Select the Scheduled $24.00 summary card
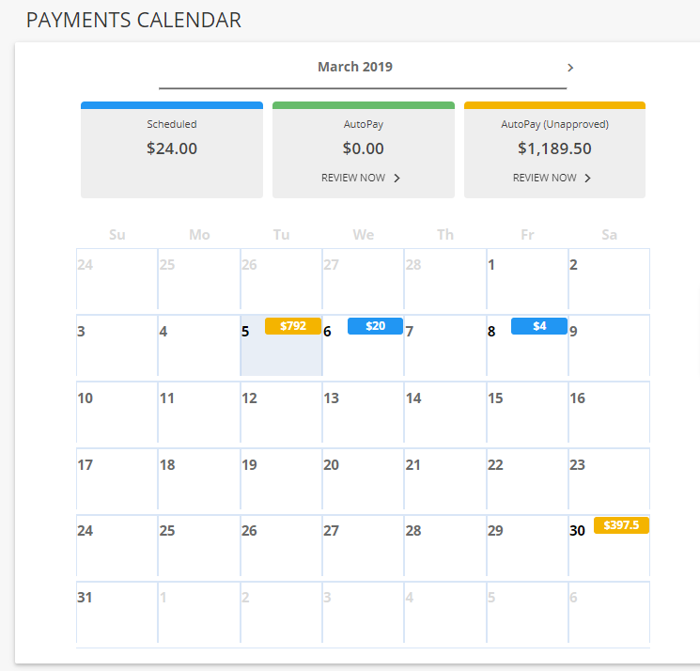The image size is (700, 671). pyautogui.click(x=172, y=150)
